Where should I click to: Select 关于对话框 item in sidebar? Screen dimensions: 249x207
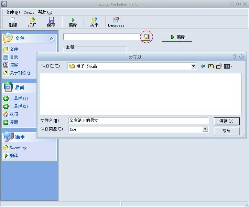click(17, 73)
